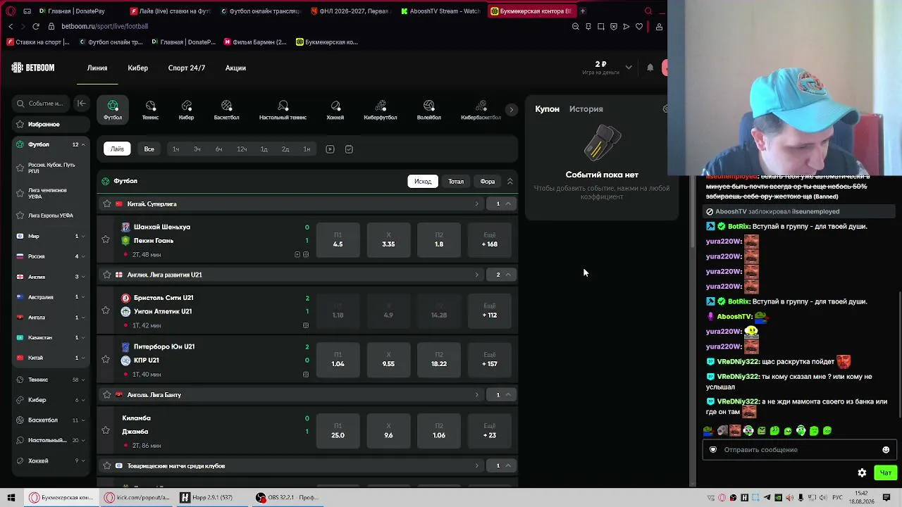Screen dimensions: 902x507
Task: Select the Теннис sport icon
Action: coord(150,110)
